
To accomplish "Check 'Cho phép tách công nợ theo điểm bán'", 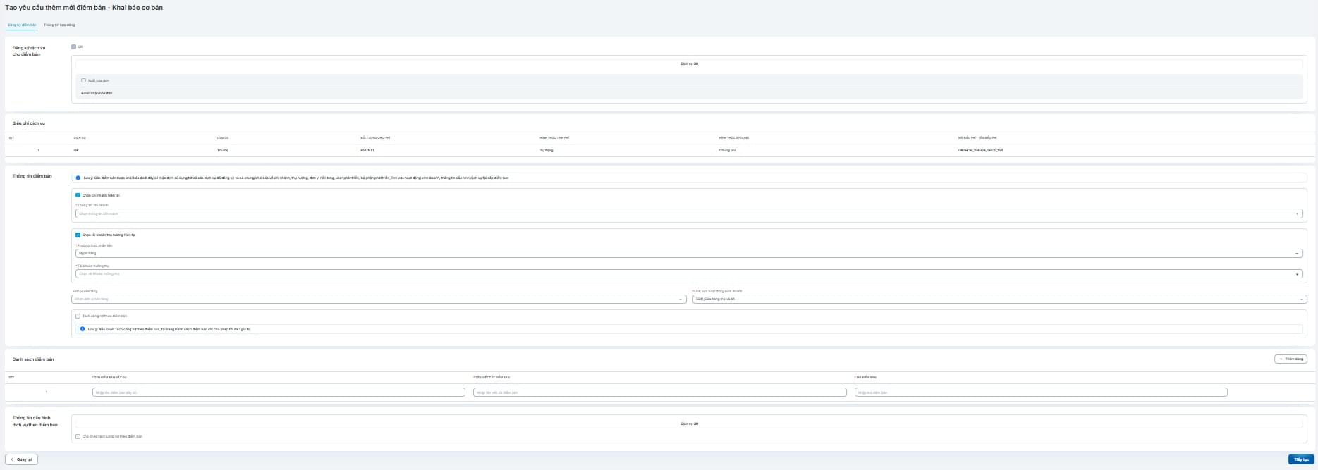I will 78,436.
